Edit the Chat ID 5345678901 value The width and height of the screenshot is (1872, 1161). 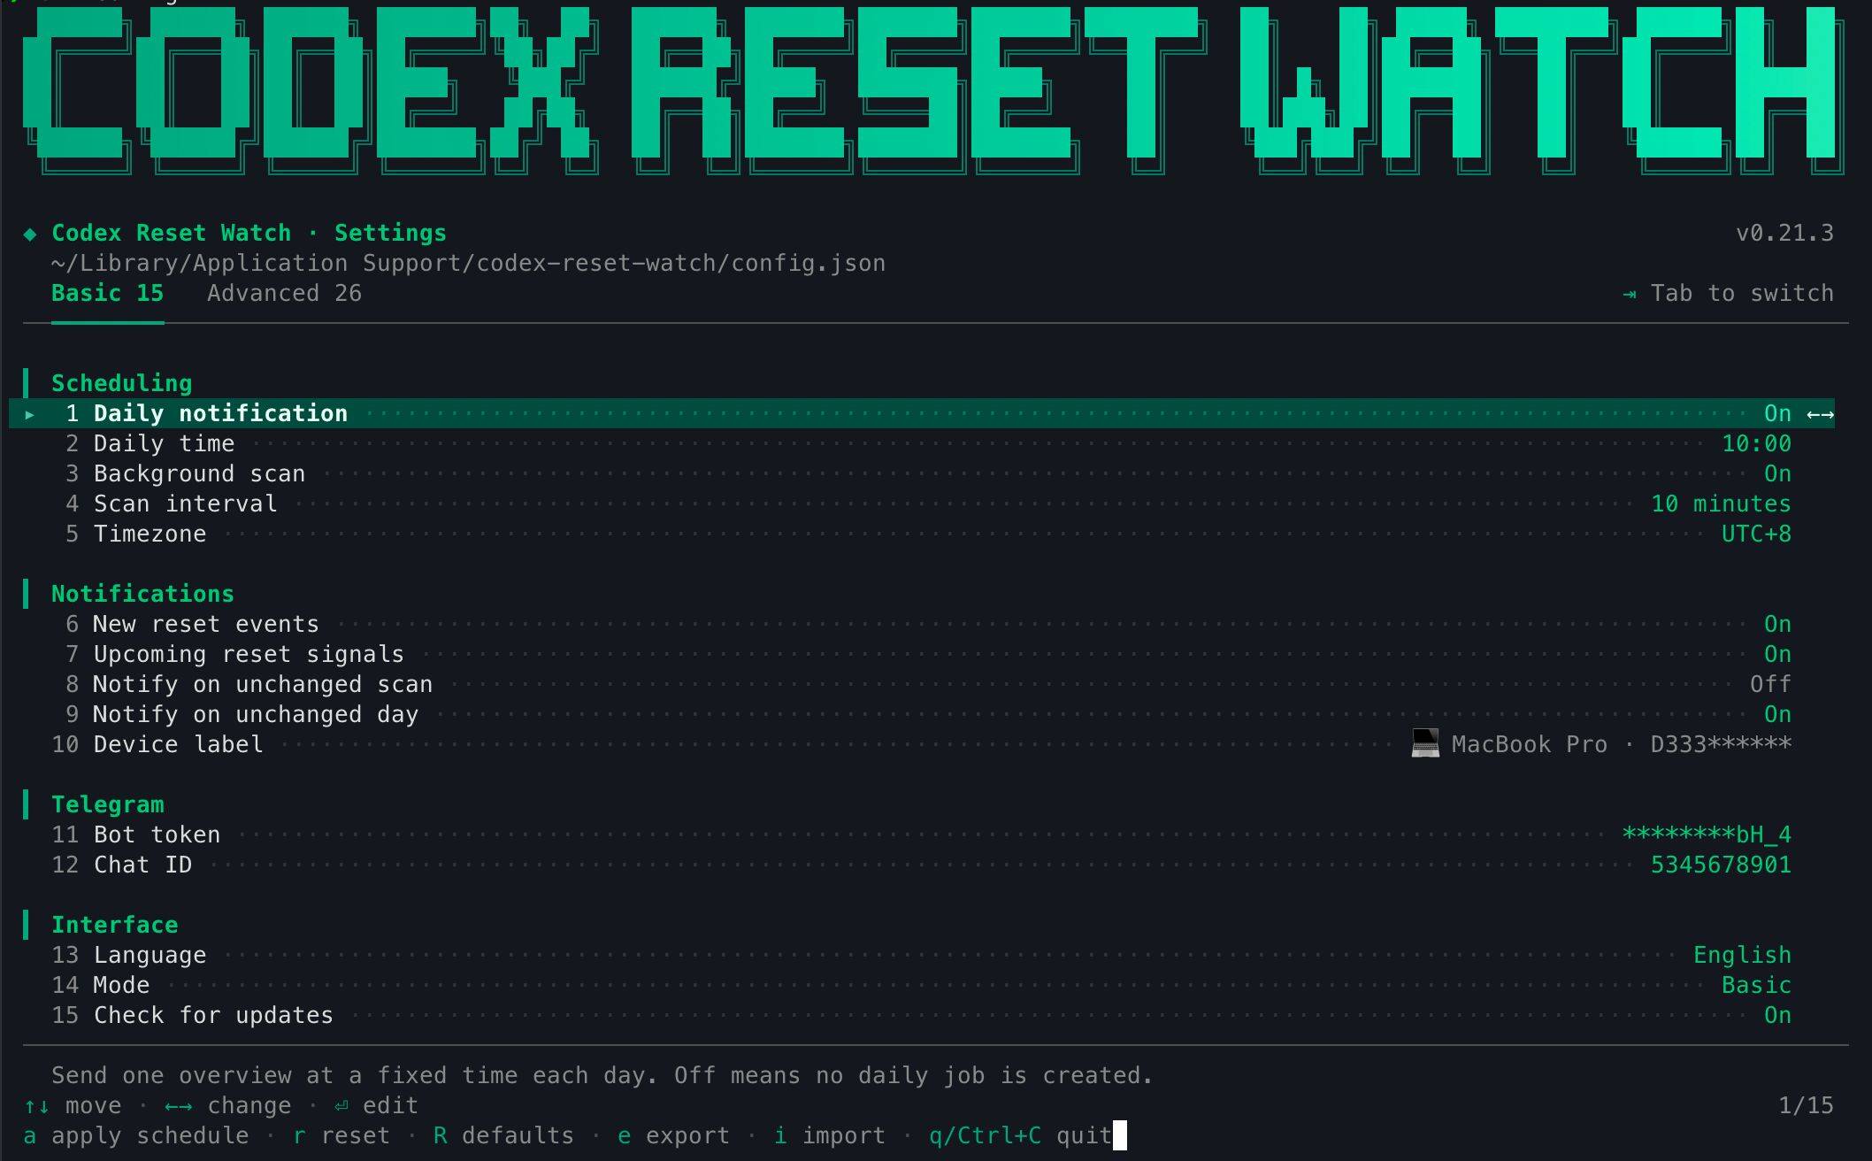[1721, 865]
